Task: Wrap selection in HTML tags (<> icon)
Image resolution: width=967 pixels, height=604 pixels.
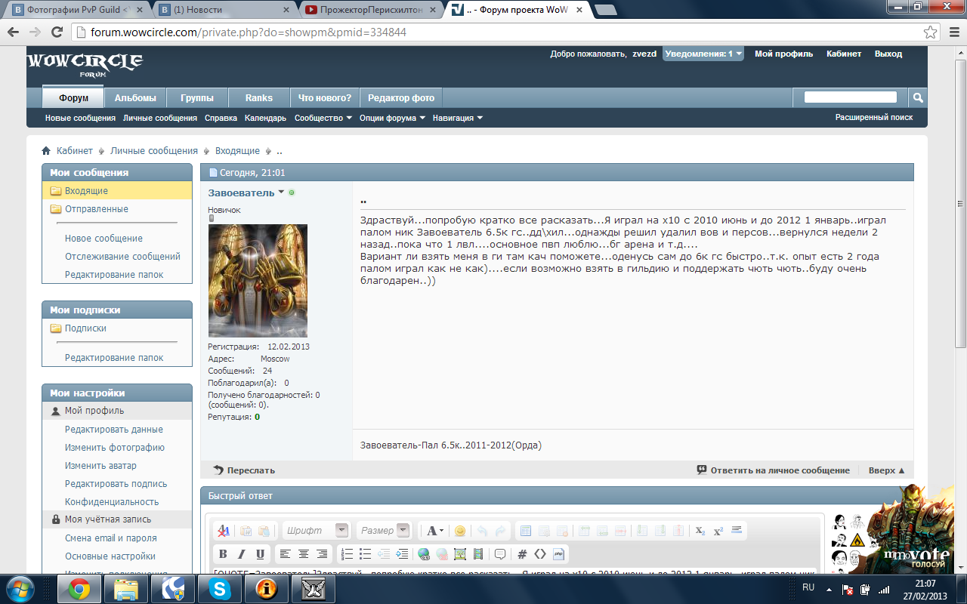Action: click(540, 554)
